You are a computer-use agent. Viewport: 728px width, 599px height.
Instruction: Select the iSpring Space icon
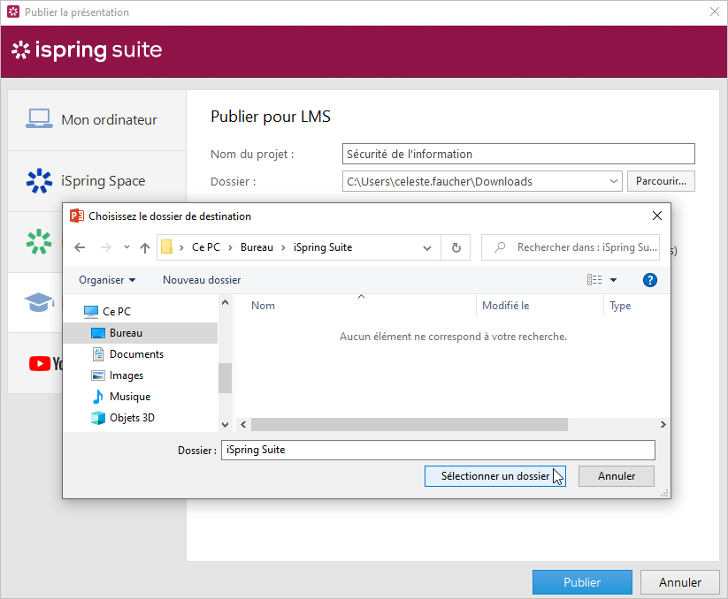(39, 181)
